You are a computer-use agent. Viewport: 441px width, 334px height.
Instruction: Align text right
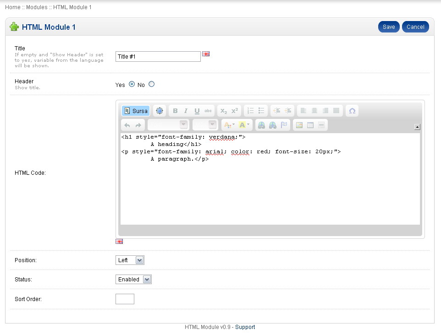[x=325, y=111]
